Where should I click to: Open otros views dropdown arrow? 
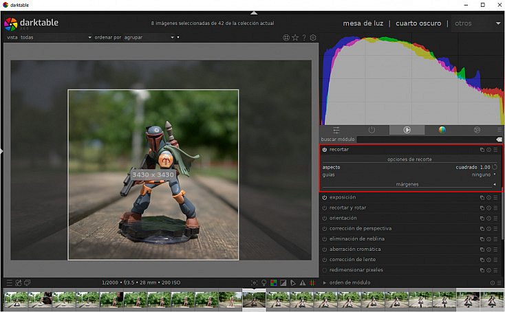[x=498, y=23]
